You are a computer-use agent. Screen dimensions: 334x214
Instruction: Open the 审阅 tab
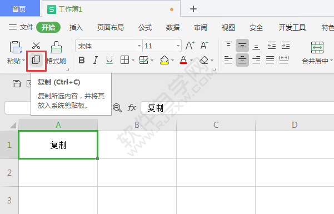pyautogui.click(x=201, y=27)
